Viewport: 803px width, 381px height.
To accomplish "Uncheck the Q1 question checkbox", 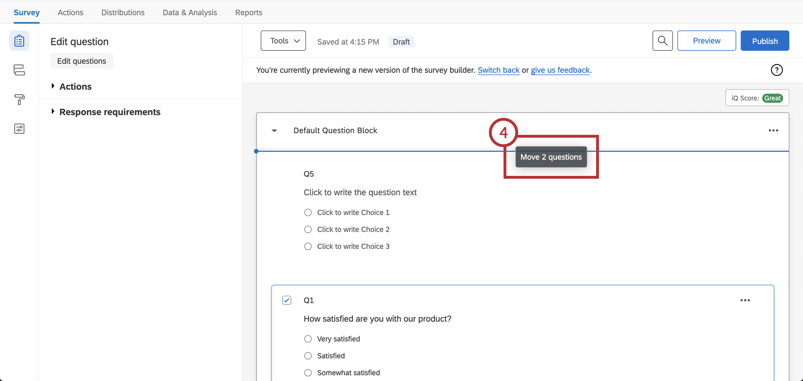I will pos(287,300).
